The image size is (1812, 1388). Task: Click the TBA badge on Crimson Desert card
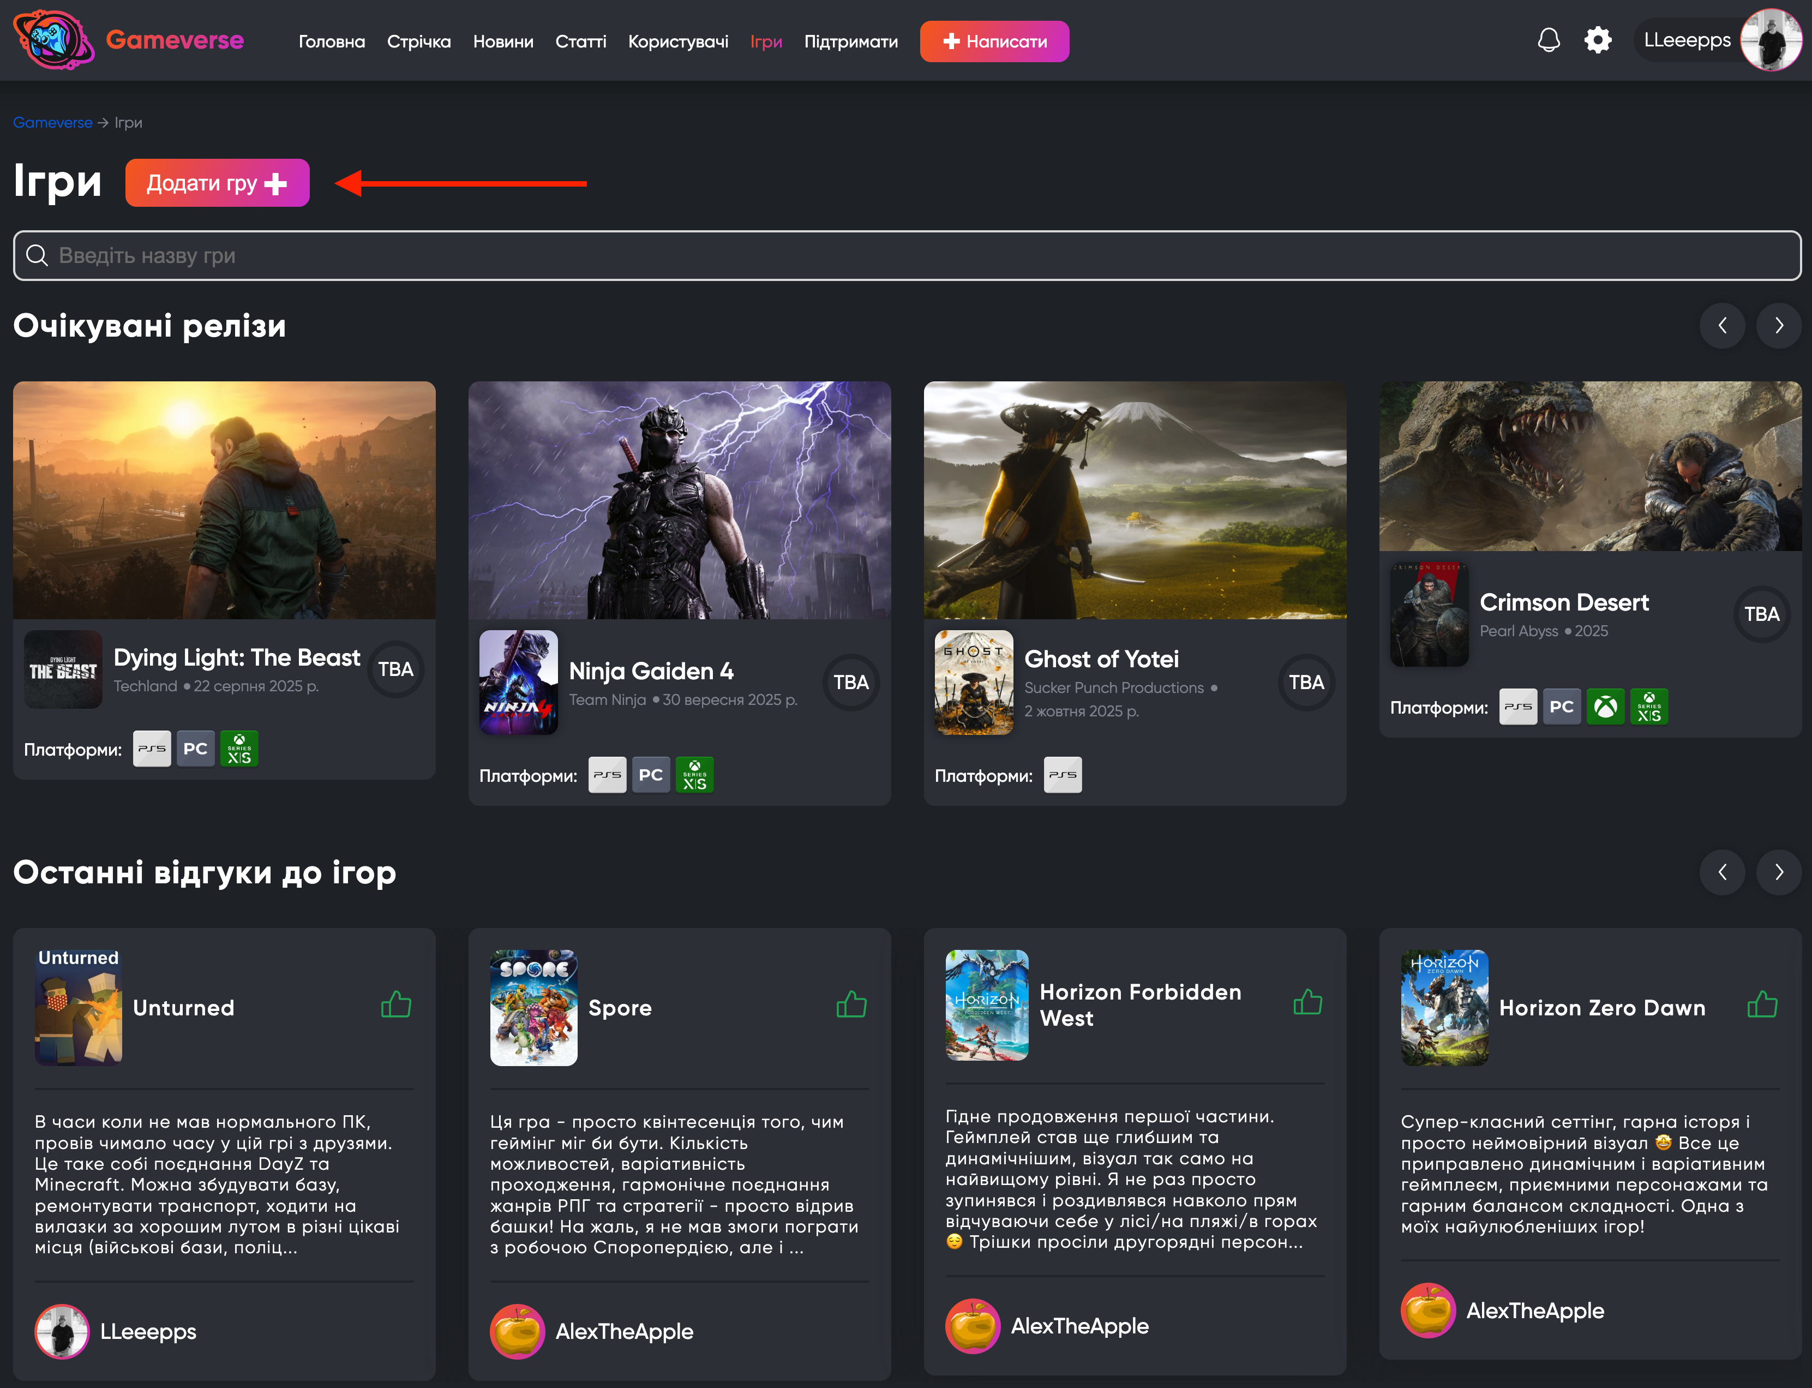(x=1762, y=614)
